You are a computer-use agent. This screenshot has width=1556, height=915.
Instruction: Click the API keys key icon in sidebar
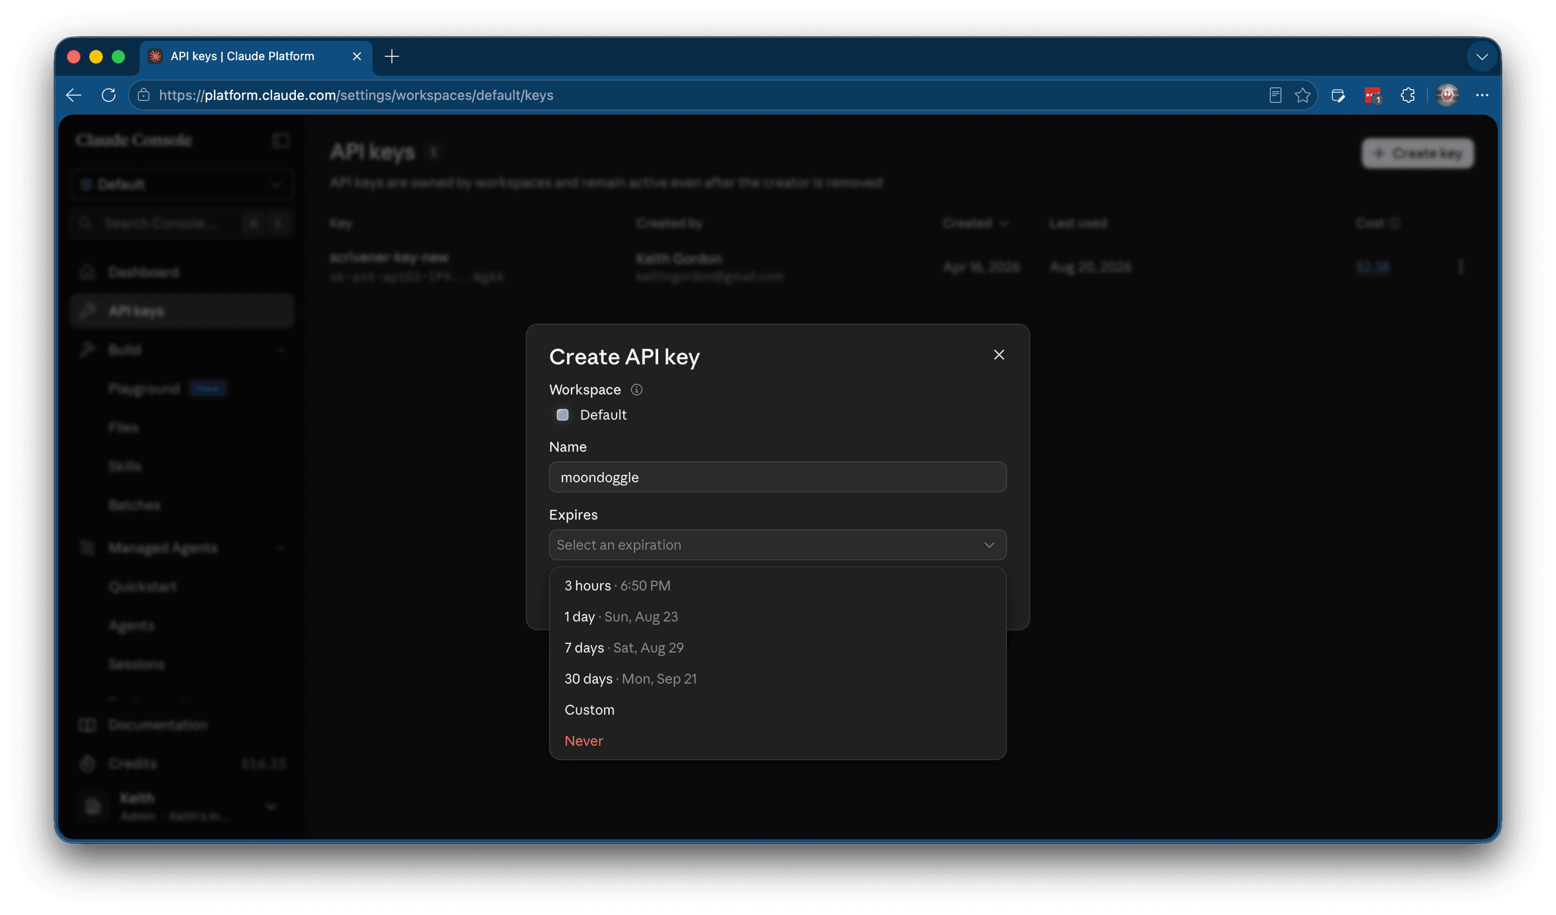point(88,311)
